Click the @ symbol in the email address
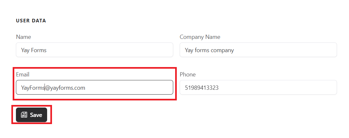Screen dimensions: 349x138 [x=47, y=88]
